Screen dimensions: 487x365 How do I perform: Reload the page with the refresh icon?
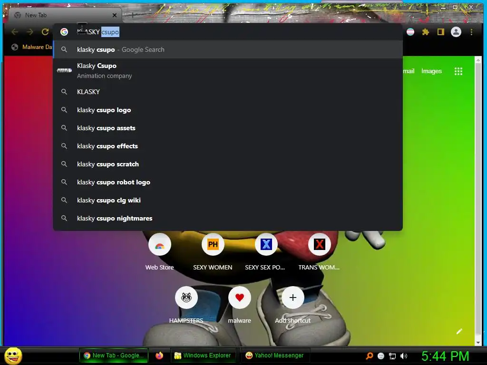tap(45, 32)
